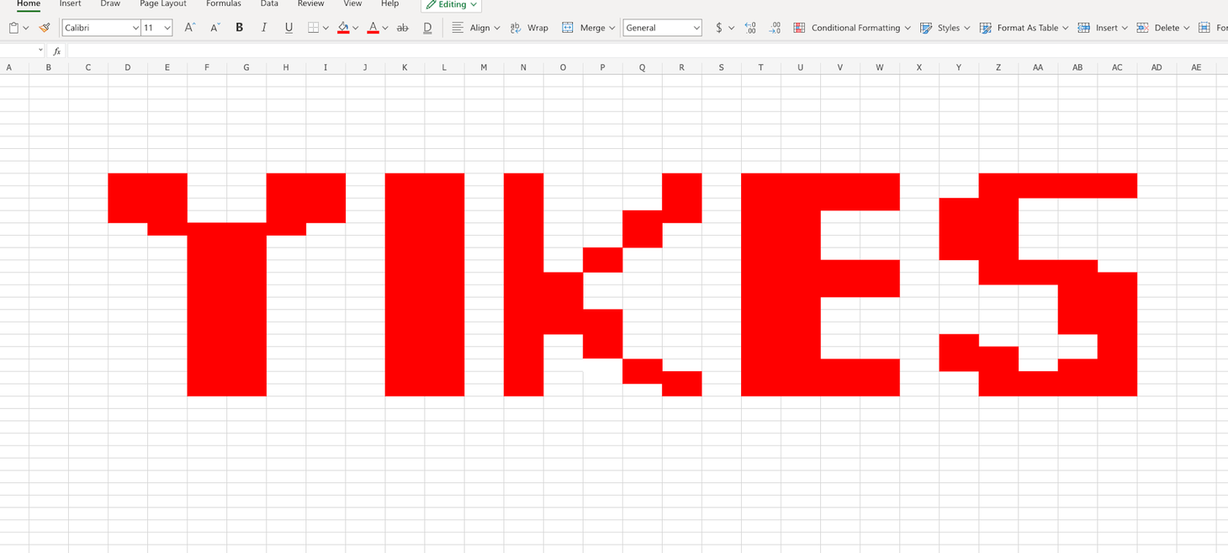Apply strikethrough using the ab icon

[x=402, y=28]
